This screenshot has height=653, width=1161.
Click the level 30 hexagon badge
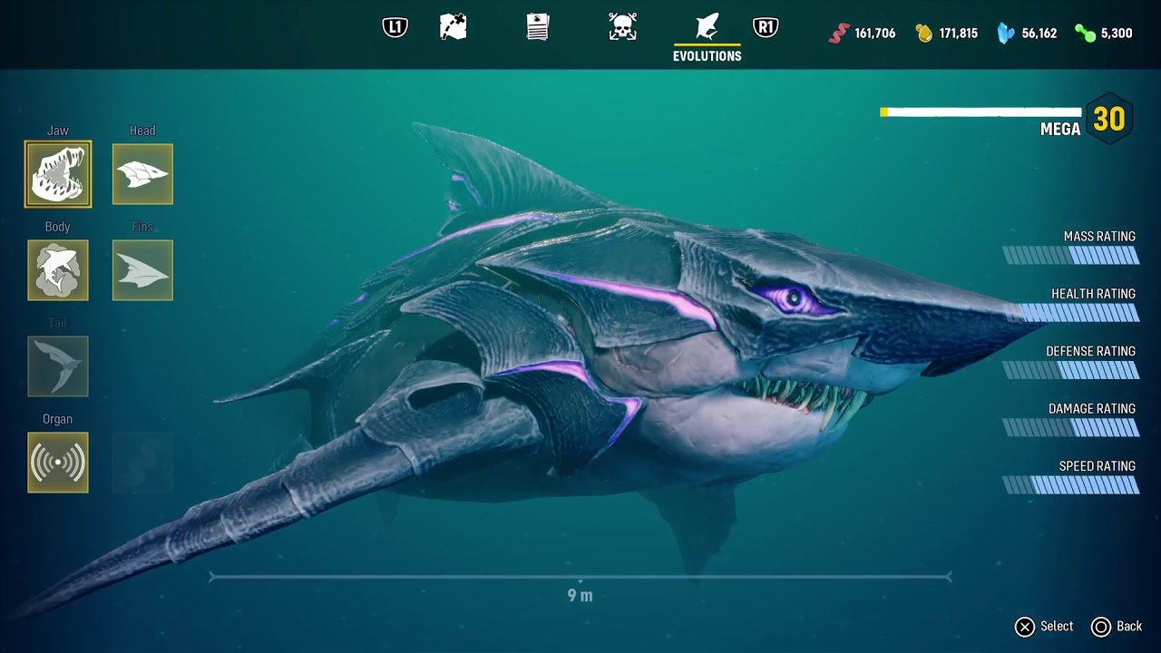point(1108,119)
